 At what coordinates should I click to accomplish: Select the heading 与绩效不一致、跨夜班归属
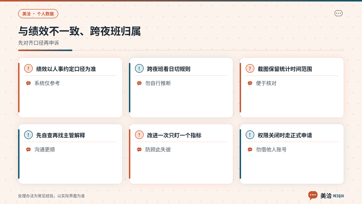coord(79,31)
